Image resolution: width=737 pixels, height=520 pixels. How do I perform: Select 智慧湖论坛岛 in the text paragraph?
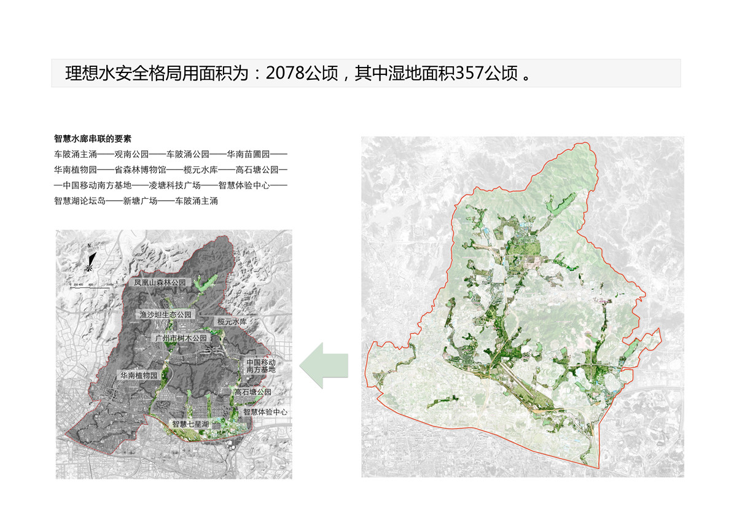[x=80, y=201]
